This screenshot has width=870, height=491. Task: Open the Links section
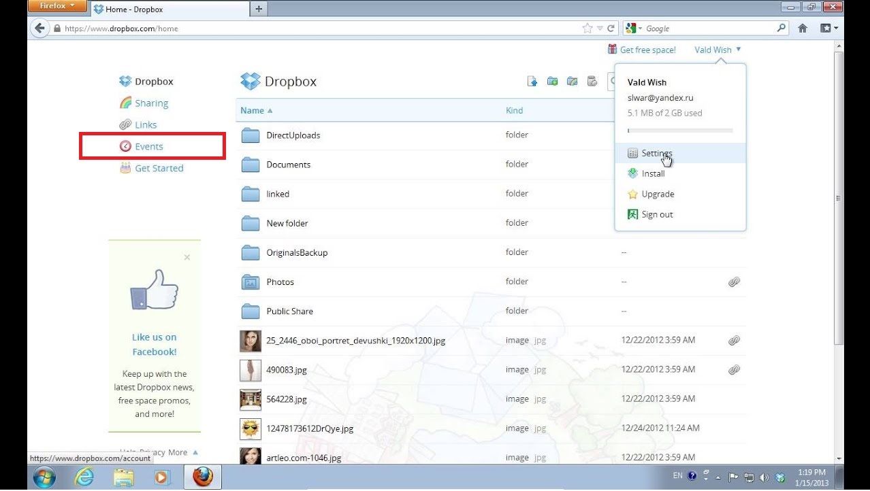[138, 125]
